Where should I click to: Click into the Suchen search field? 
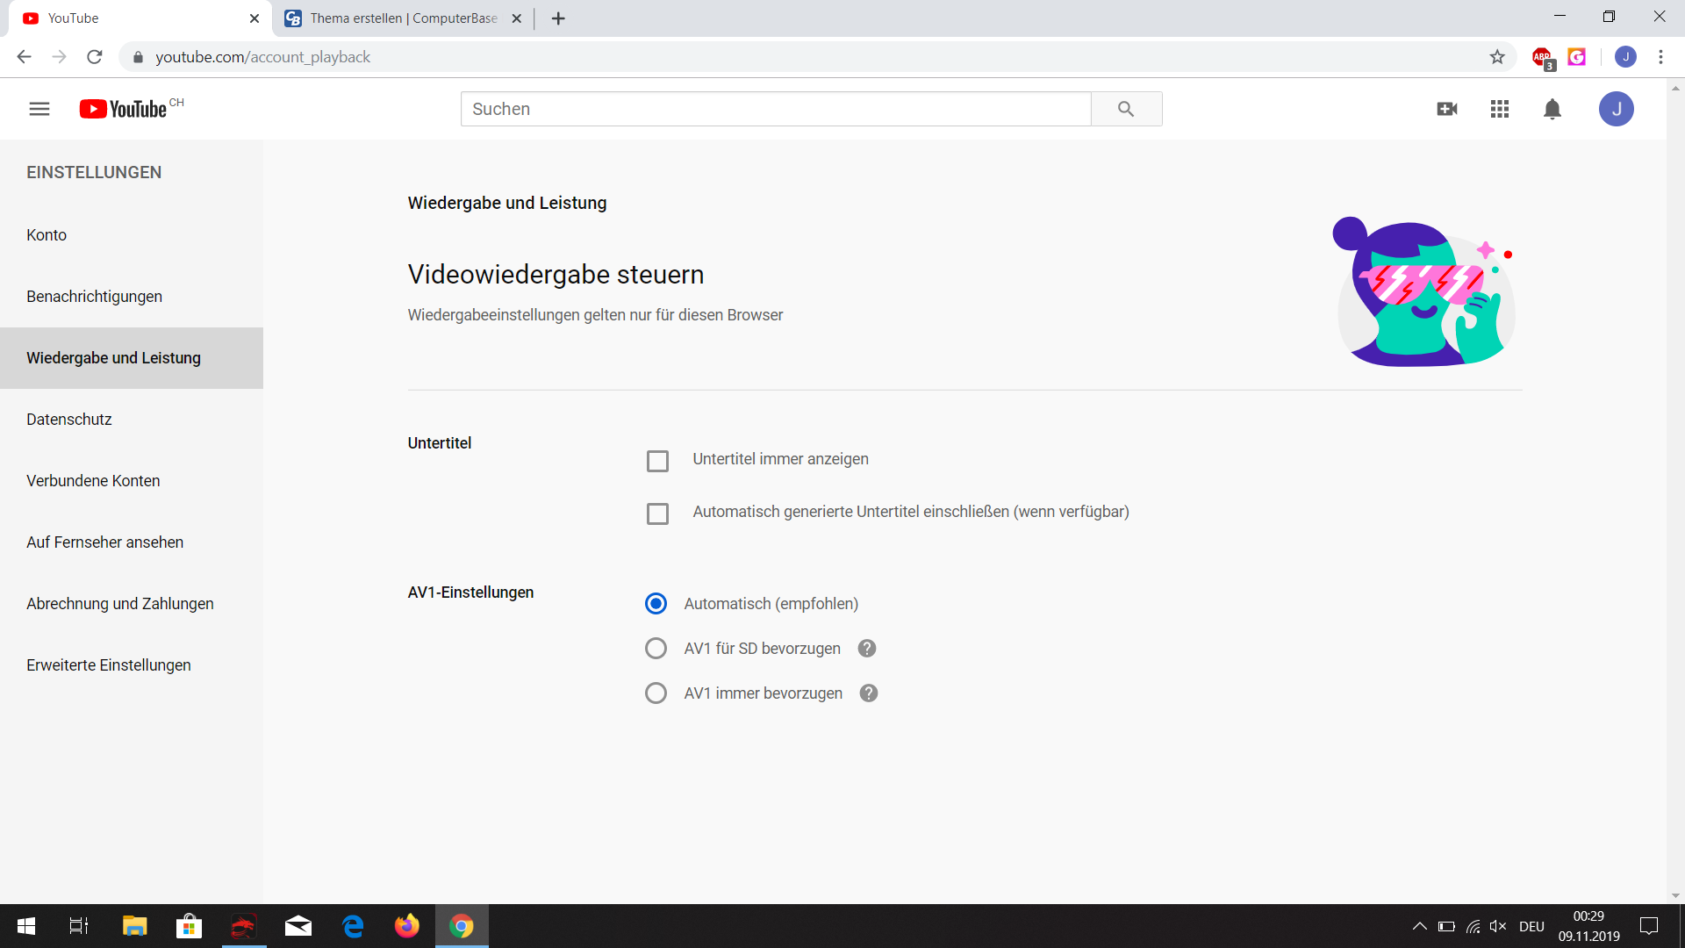[x=776, y=109]
